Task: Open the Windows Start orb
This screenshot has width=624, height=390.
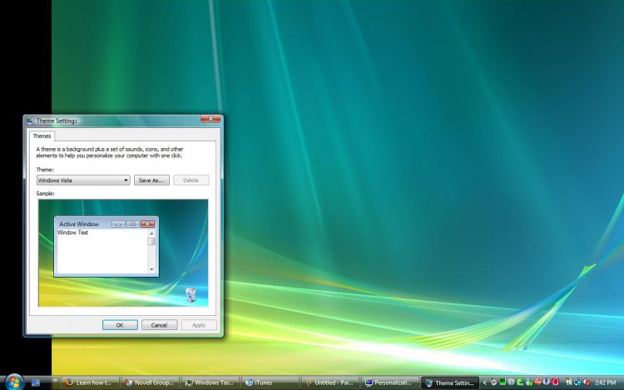Action: coord(15,383)
